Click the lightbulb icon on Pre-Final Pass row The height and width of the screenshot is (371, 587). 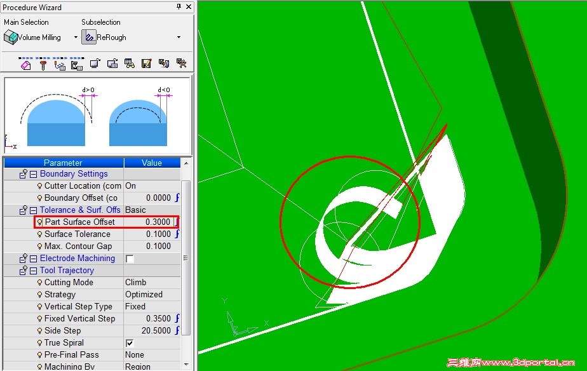[x=39, y=355]
